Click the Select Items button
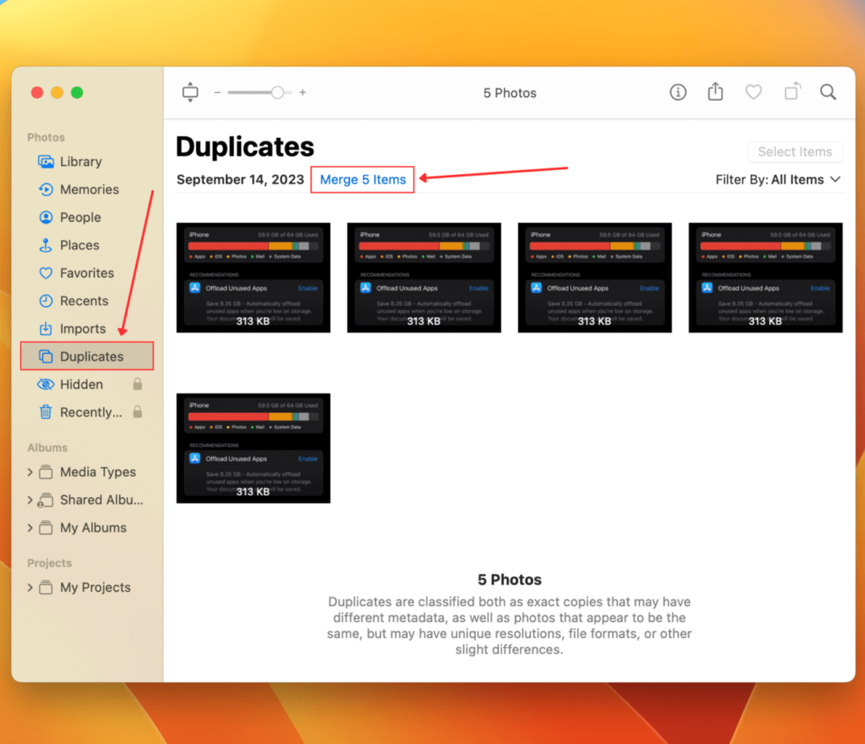 click(x=795, y=152)
